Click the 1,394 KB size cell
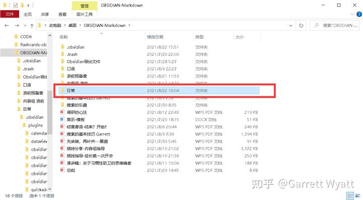This screenshot has width=363, height=200. (x=250, y=134)
